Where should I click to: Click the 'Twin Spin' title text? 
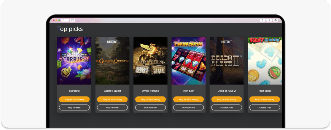(189, 91)
